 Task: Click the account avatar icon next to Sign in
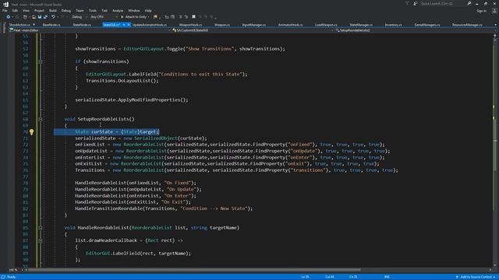coord(494,11)
